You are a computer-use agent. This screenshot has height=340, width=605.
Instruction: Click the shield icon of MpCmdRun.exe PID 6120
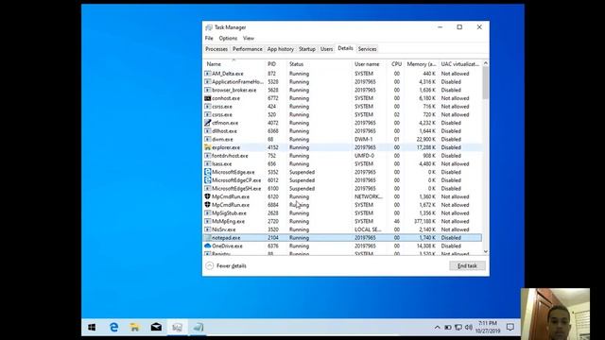[x=208, y=196]
